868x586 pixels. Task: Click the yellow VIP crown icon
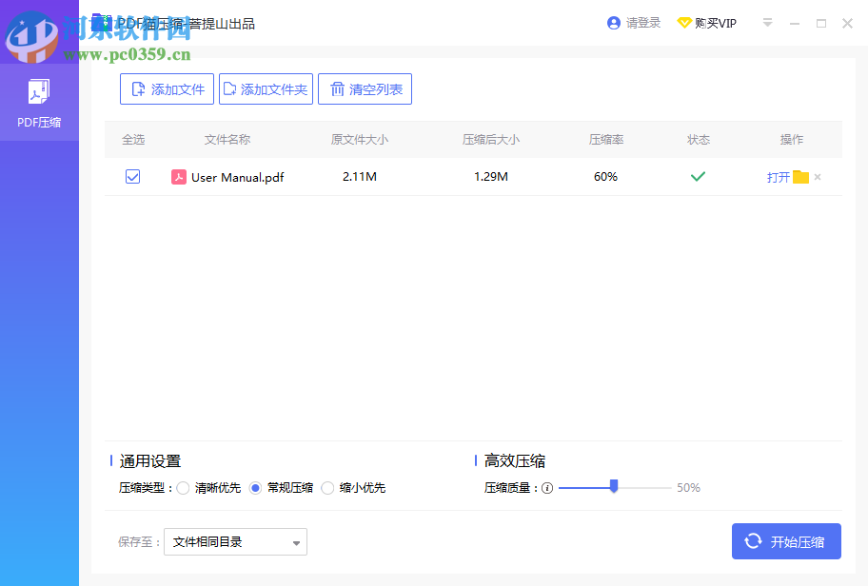[684, 22]
